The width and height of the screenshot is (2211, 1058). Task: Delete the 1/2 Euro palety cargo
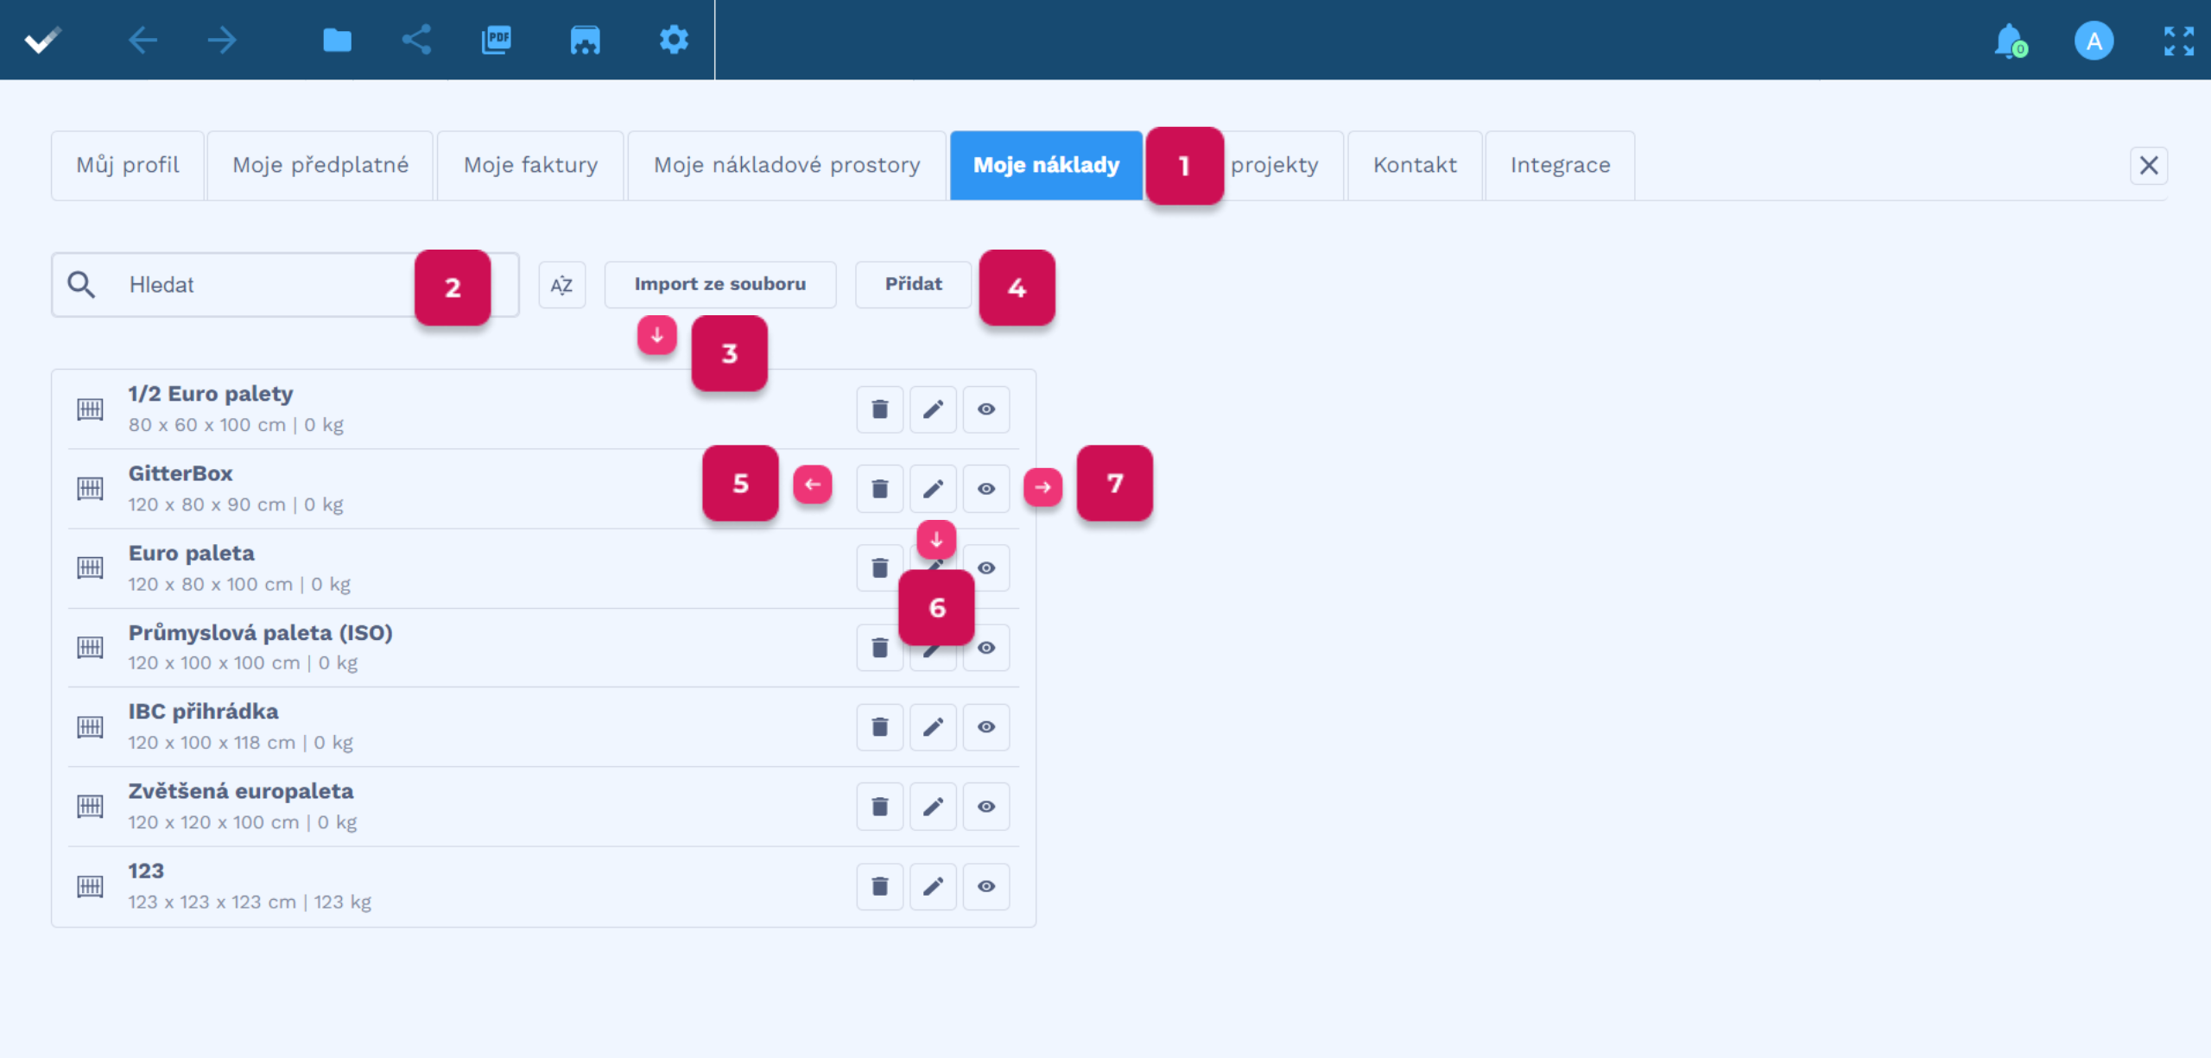pos(879,409)
